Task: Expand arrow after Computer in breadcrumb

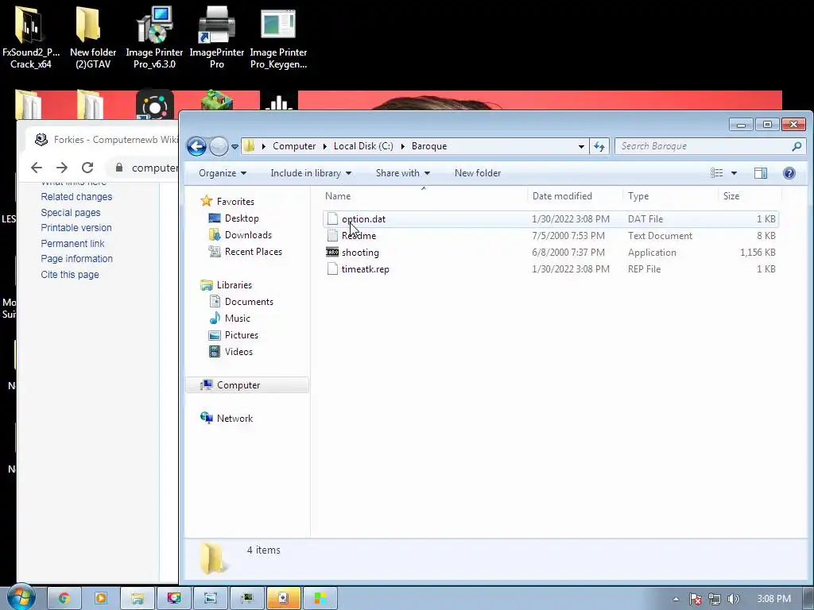Action: click(324, 147)
